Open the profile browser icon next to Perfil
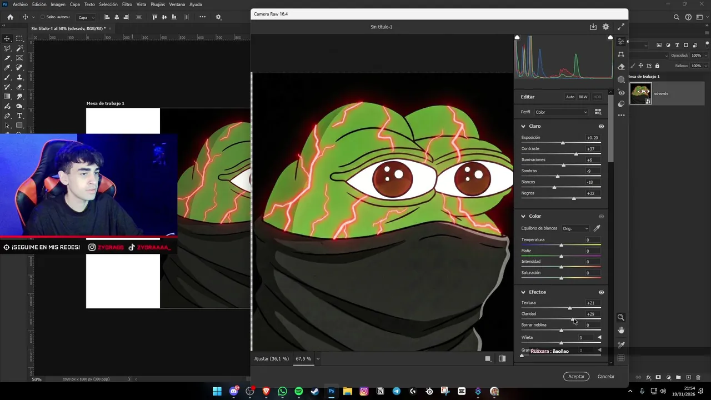 [x=598, y=112]
